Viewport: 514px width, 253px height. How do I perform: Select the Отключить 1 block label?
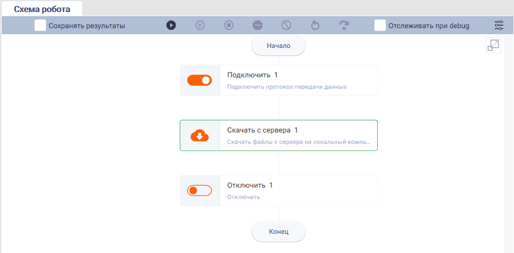coord(250,185)
